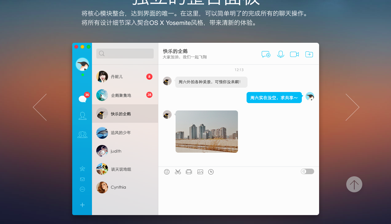Open QZone via the star icon
Image resolution: width=391 pixels, height=224 pixels.
(x=82, y=169)
